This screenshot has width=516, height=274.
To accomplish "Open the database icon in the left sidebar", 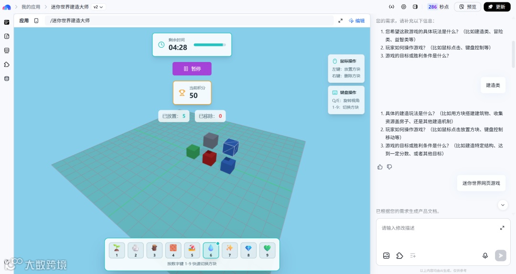I will tap(7, 79).
